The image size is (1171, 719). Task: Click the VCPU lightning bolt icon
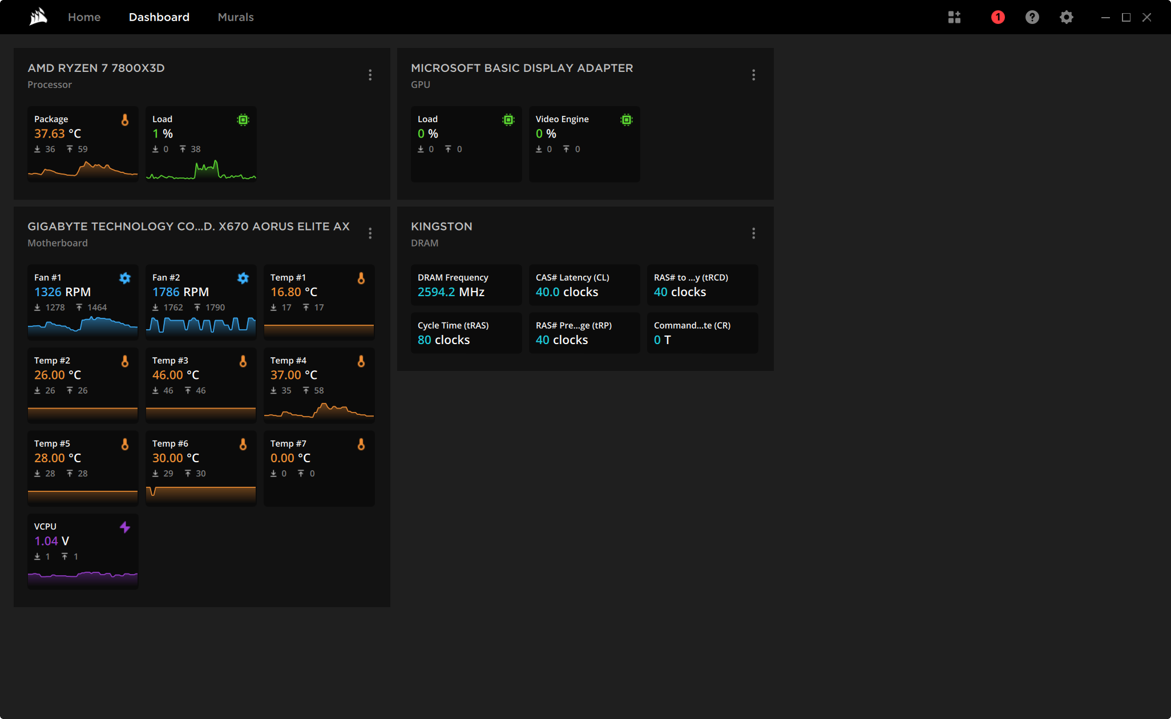coord(125,527)
